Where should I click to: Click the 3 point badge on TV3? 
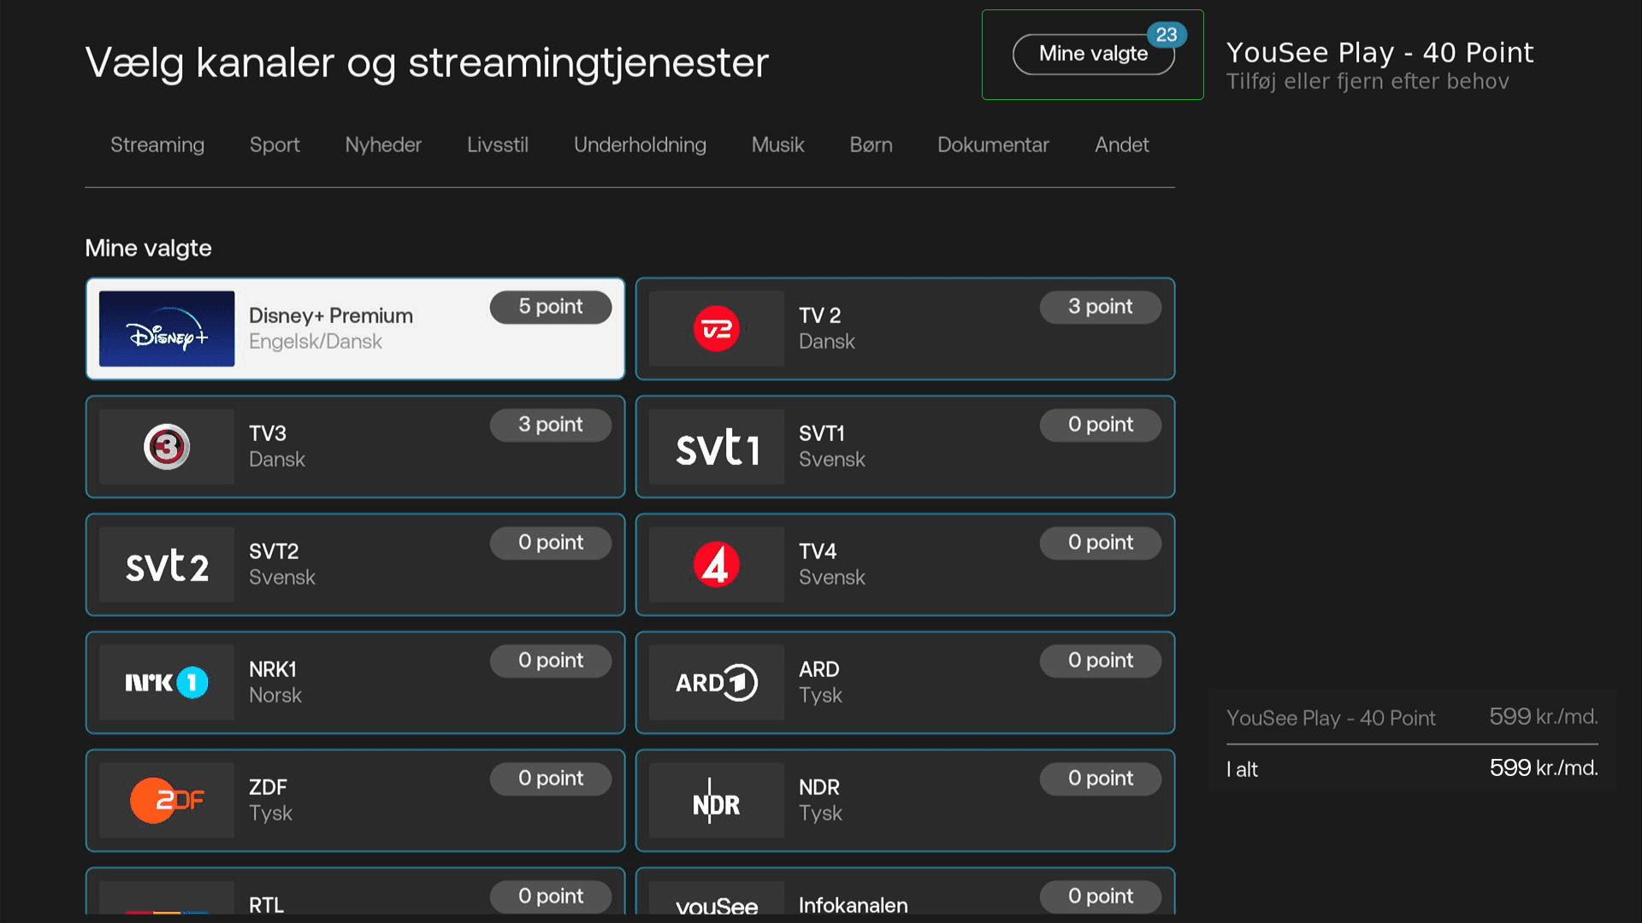(x=551, y=425)
